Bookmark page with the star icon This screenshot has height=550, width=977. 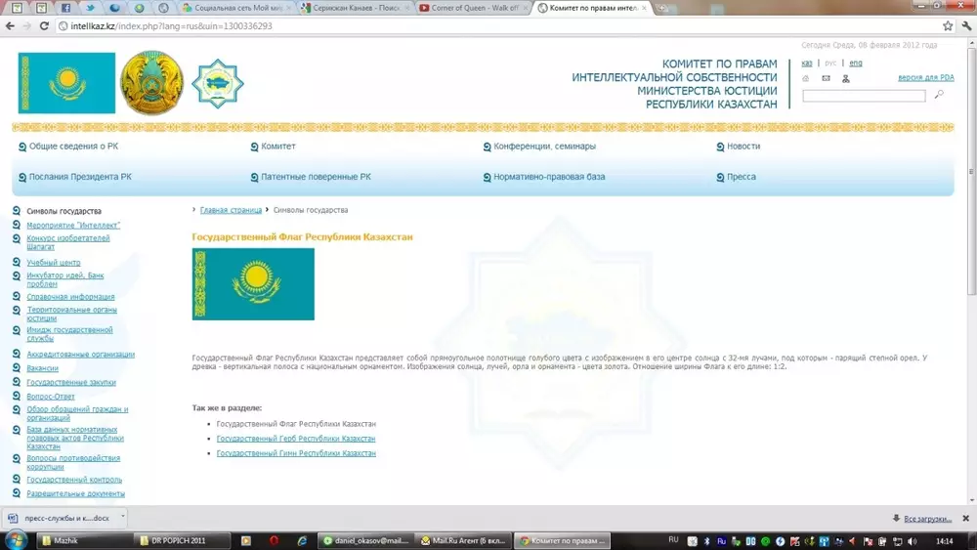948,26
